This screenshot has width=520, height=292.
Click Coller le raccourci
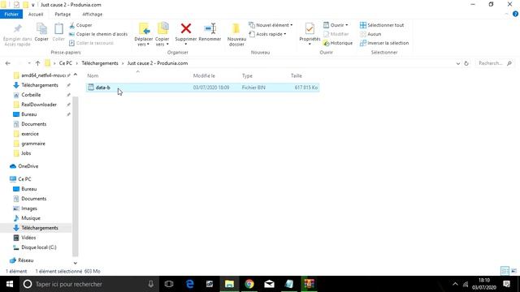coord(91,43)
